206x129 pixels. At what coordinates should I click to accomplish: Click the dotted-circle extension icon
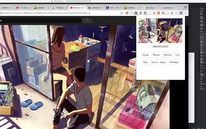(176, 13)
